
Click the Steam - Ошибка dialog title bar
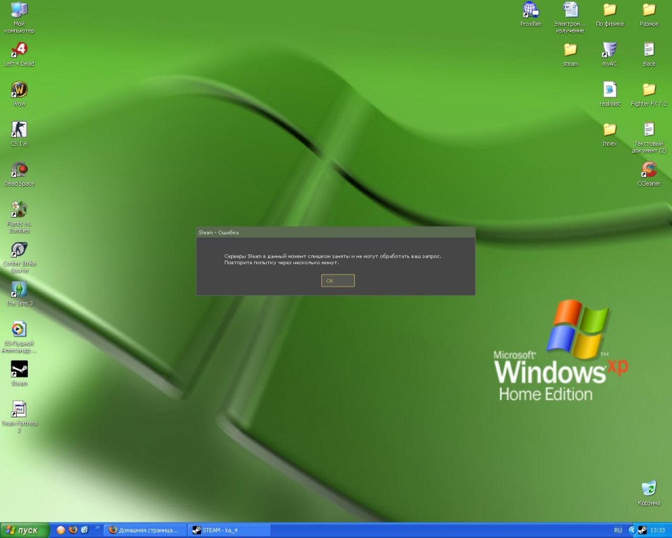(x=335, y=232)
